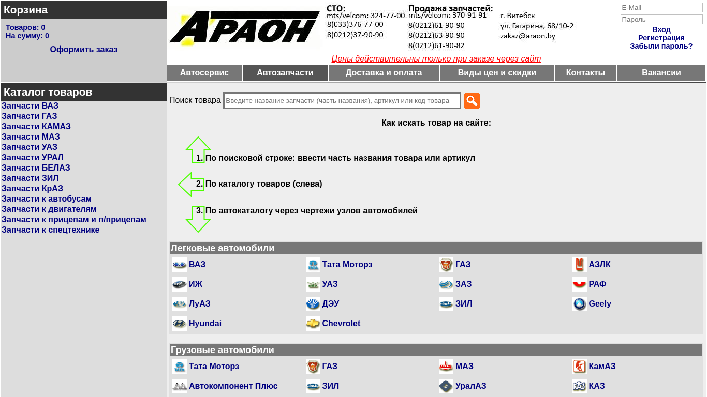This screenshot has height=397, width=707.
Task: Click the zakaz@araon.by email text
Action: point(528,36)
